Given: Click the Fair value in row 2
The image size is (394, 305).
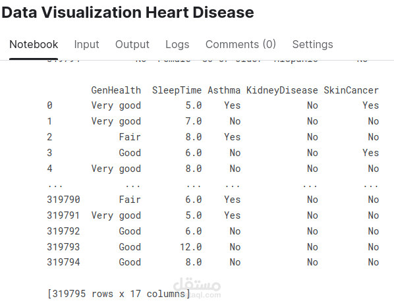Looking at the screenshot, I should (x=130, y=137).
